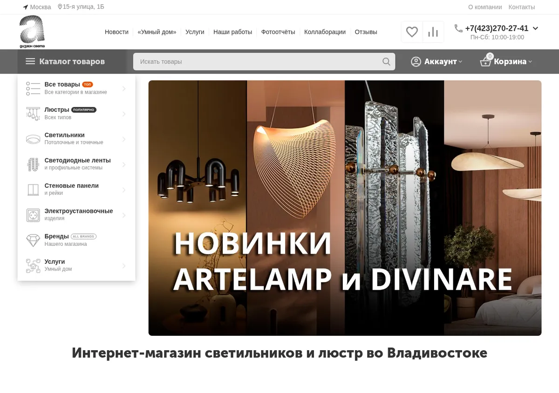Click the Искать товары search field
The width and height of the screenshot is (559, 393).
point(264,61)
